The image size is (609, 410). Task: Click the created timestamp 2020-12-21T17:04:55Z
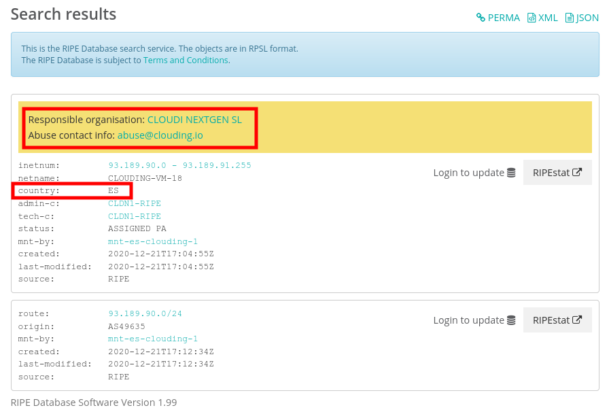pos(161,254)
